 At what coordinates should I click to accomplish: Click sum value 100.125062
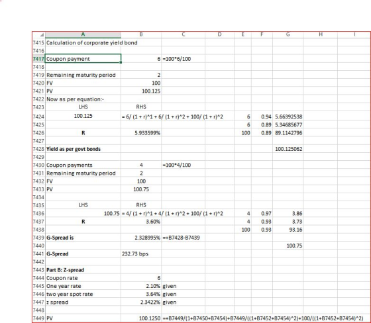(289, 149)
